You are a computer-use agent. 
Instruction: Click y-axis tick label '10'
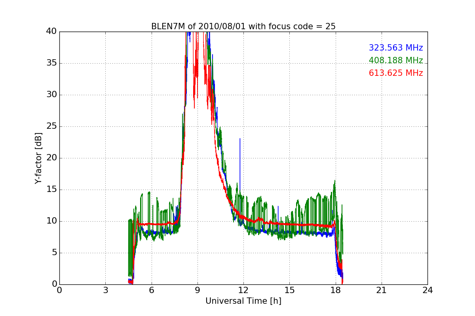(51, 221)
